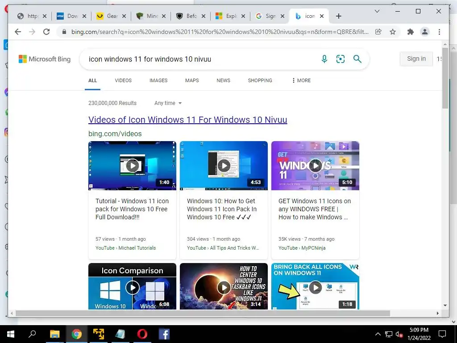Open 'Windows 10: How to Get Windows 11 Icon Pack' title
This screenshot has width=457, height=343.
click(x=222, y=209)
